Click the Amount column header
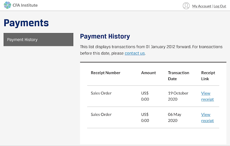Viewport: 230px width, 146px height. (x=148, y=73)
